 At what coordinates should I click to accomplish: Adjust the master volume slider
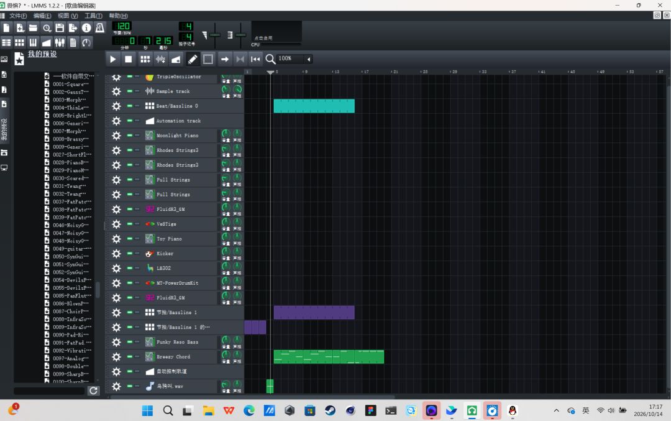pos(215,35)
